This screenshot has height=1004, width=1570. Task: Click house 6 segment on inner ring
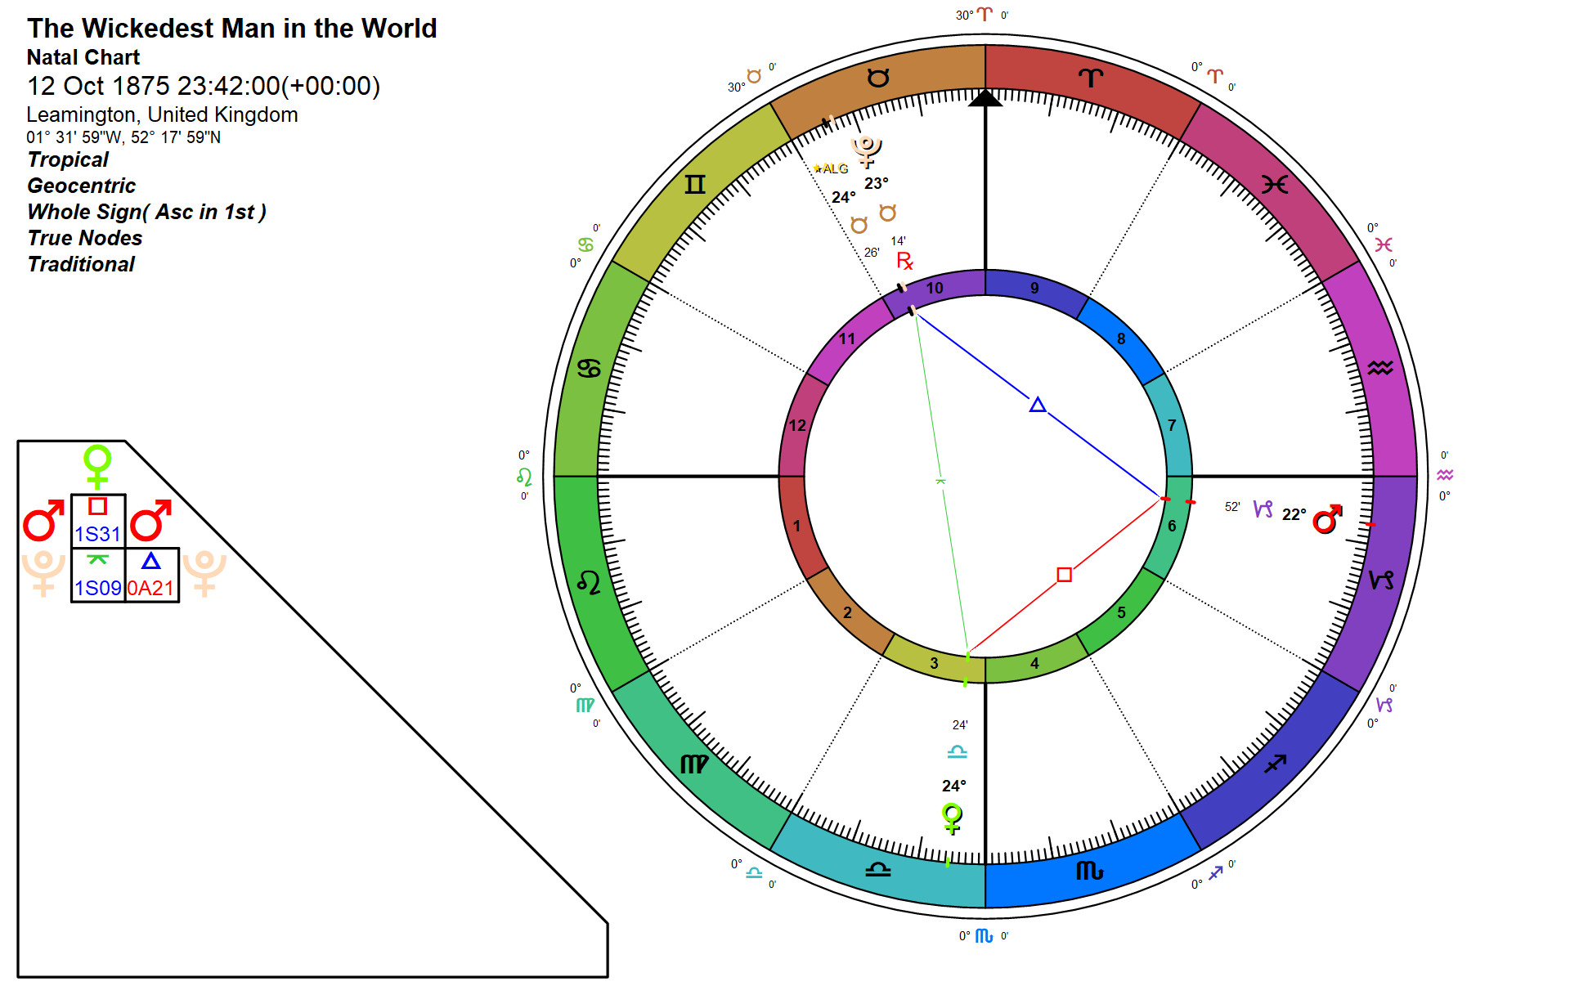point(1172,526)
